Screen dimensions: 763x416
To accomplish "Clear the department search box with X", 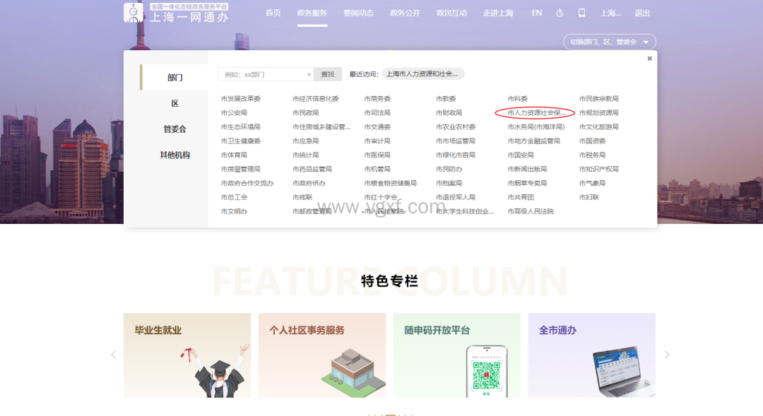I will click(309, 74).
